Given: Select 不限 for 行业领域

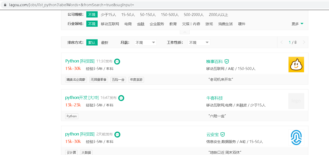Looking at the screenshot, I should pyautogui.click(x=92, y=24).
